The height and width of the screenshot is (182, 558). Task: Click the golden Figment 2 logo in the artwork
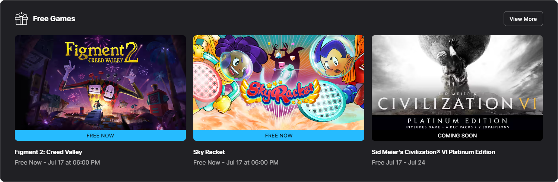point(101,52)
